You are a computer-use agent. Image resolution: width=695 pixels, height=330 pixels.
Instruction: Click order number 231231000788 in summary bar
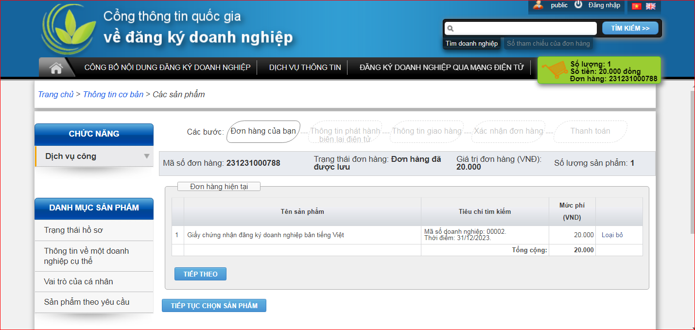pyautogui.click(x=253, y=163)
